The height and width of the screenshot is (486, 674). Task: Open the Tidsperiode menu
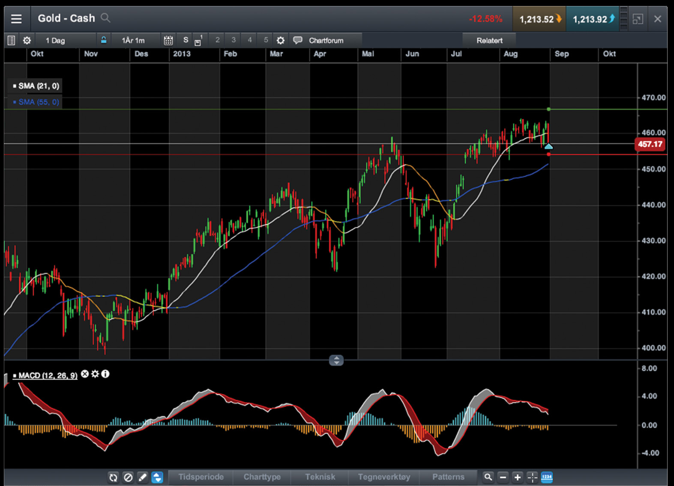point(201,477)
